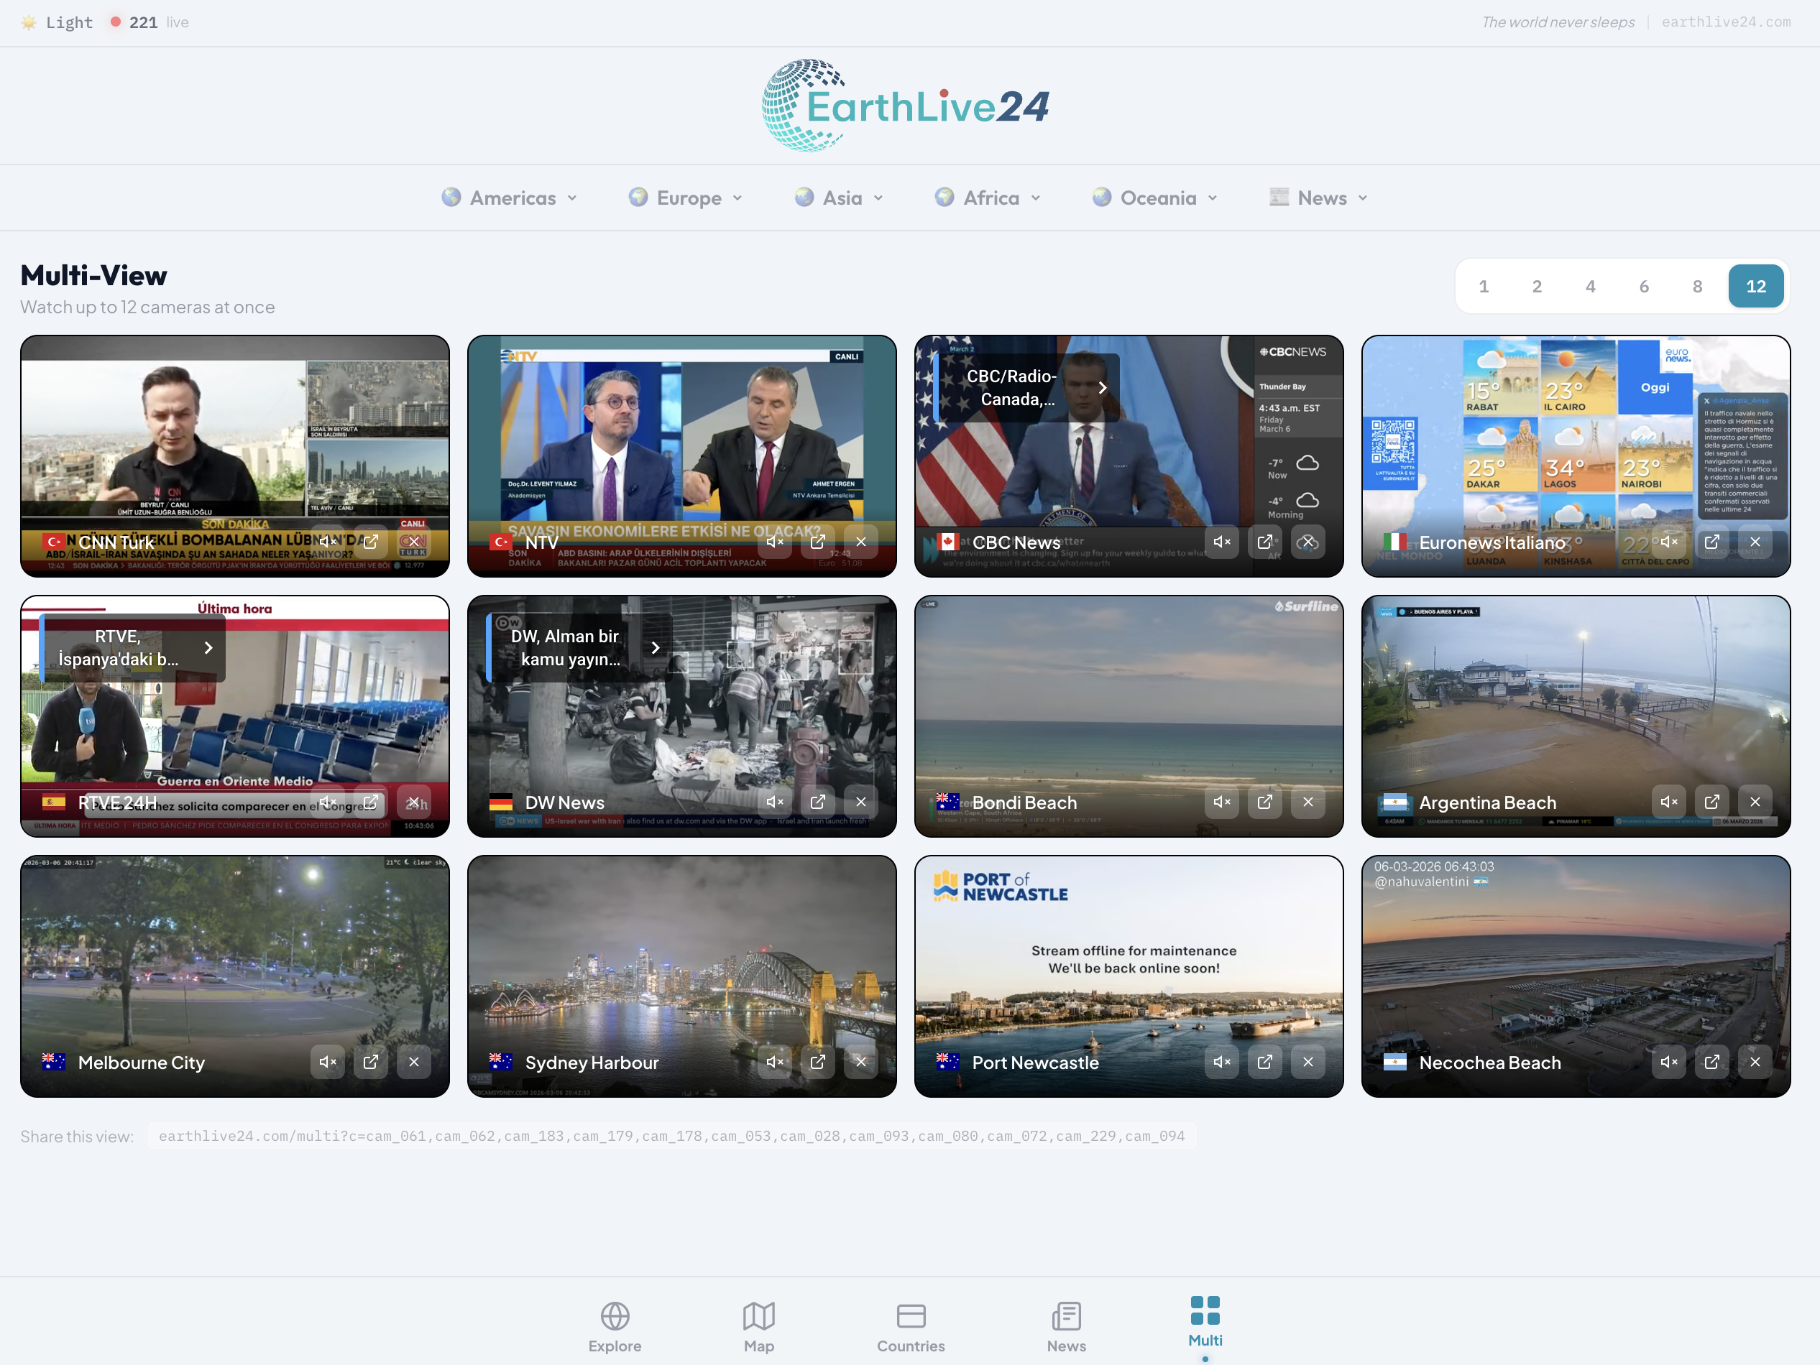Open the Africa region dropdown
The height and width of the screenshot is (1365, 1820).
tap(988, 198)
